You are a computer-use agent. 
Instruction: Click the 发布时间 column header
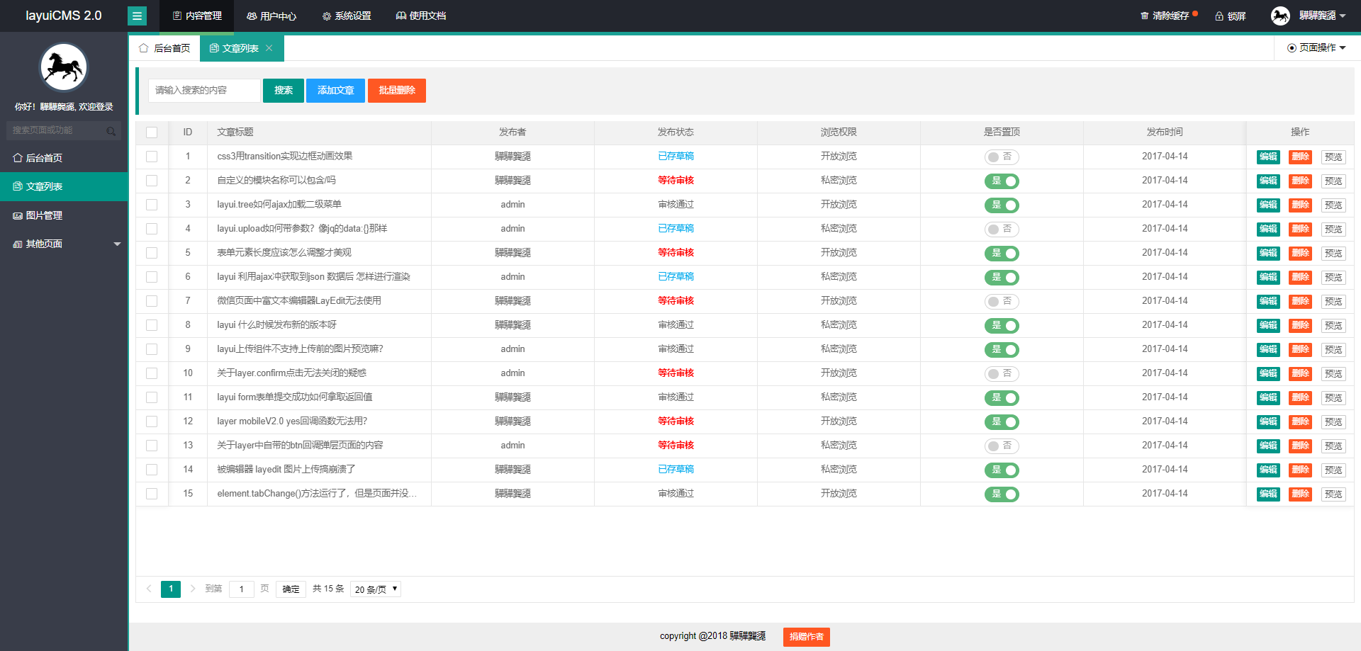click(1165, 132)
